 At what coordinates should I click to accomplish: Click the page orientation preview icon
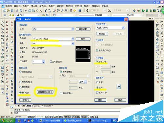[119, 87]
